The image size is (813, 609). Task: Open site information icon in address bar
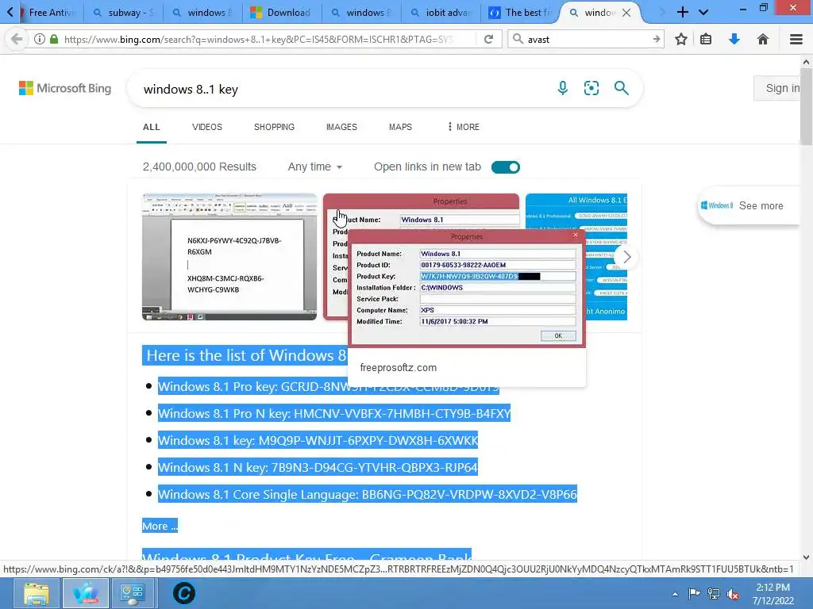pos(40,40)
